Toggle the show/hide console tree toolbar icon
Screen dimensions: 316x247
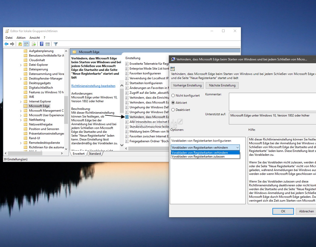click(x=26, y=44)
